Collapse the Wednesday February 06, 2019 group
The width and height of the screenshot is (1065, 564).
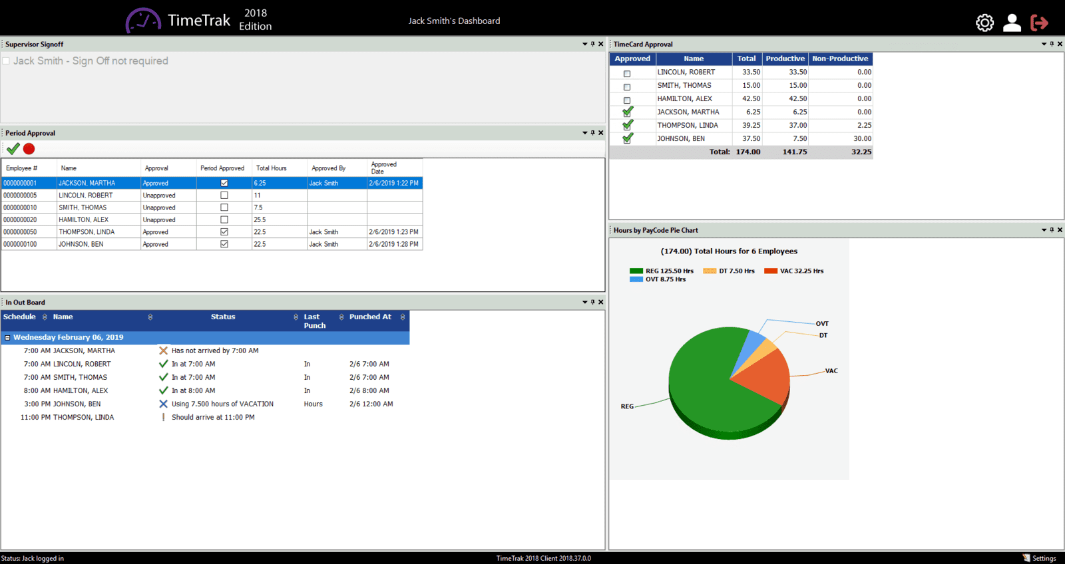pos(8,338)
